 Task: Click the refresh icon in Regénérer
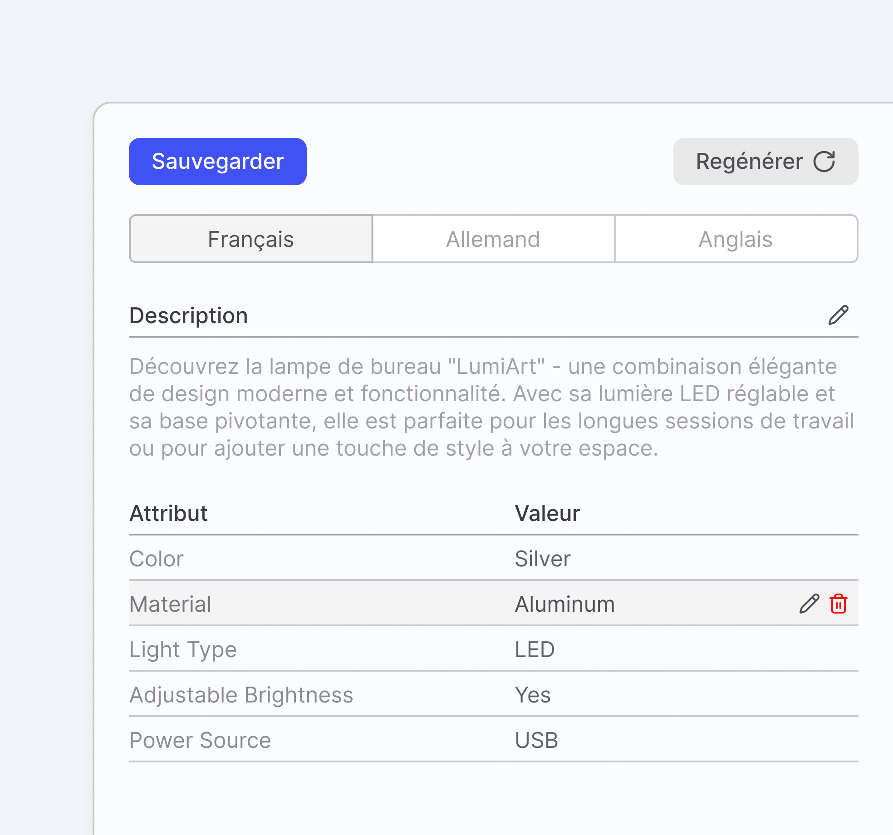[x=824, y=162]
